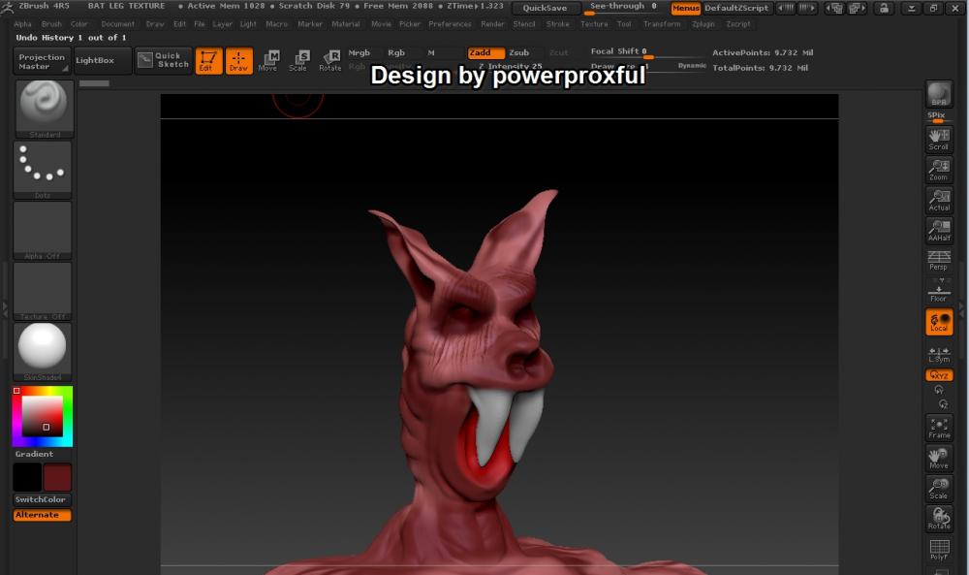Toggle XYZ rotation mode
969x575 pixels.
coord(939,374)
